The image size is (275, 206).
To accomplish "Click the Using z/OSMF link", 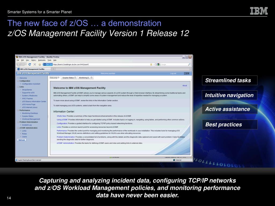I will [62, 120].
